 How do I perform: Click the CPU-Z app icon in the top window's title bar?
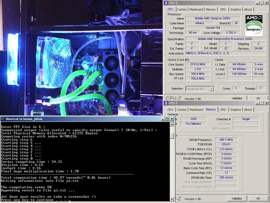tap(166, 3)
